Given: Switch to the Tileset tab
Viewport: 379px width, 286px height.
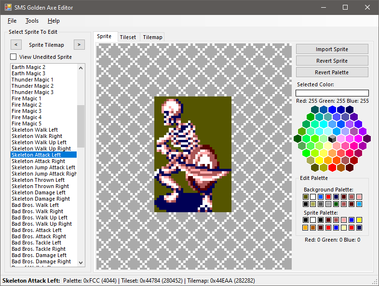Looking at the screenshot, I should point(128,37).
